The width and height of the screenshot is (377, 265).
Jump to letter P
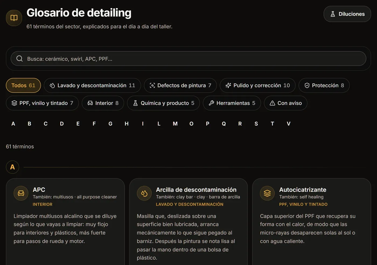[x=208, y=124]
